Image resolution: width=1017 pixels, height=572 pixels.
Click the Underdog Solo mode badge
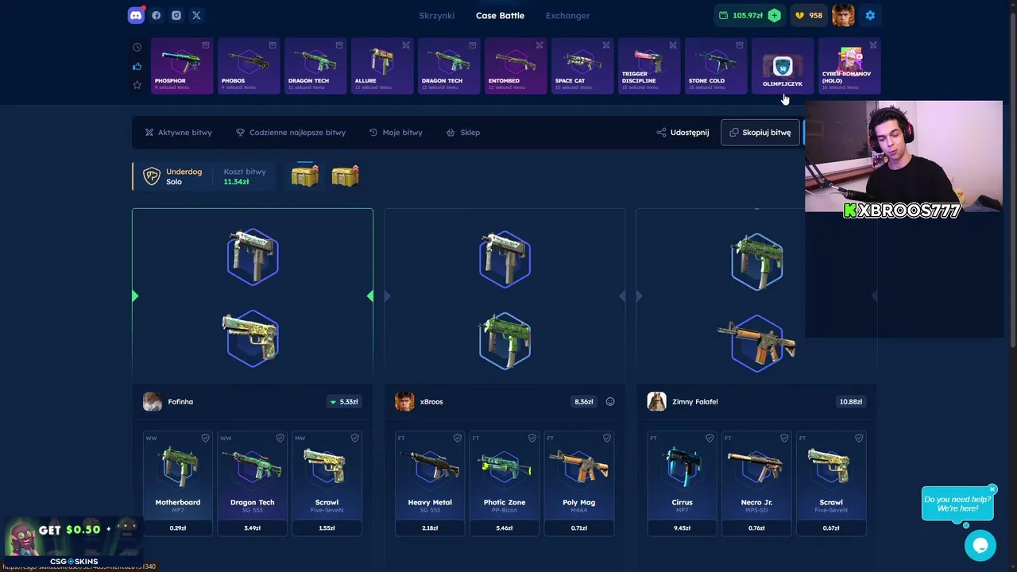(172, 176)
